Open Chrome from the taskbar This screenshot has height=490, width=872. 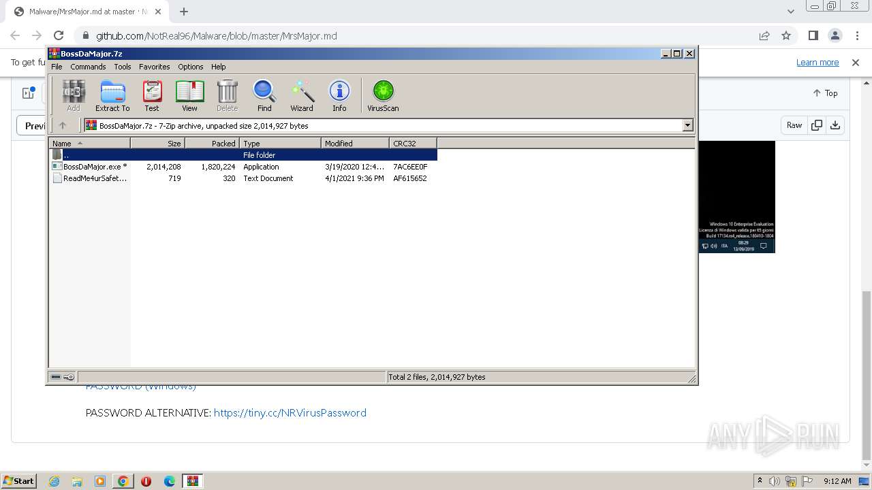[123, 481]
